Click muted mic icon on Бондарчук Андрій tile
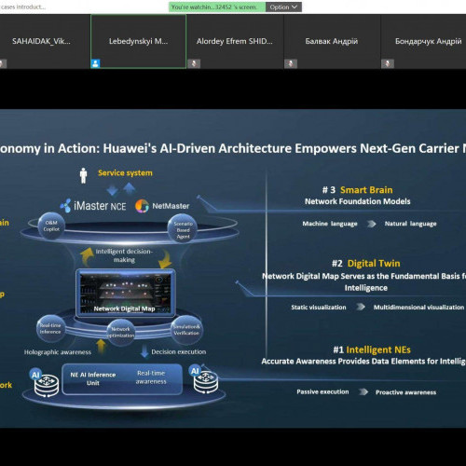 click(x=388, y=63)
